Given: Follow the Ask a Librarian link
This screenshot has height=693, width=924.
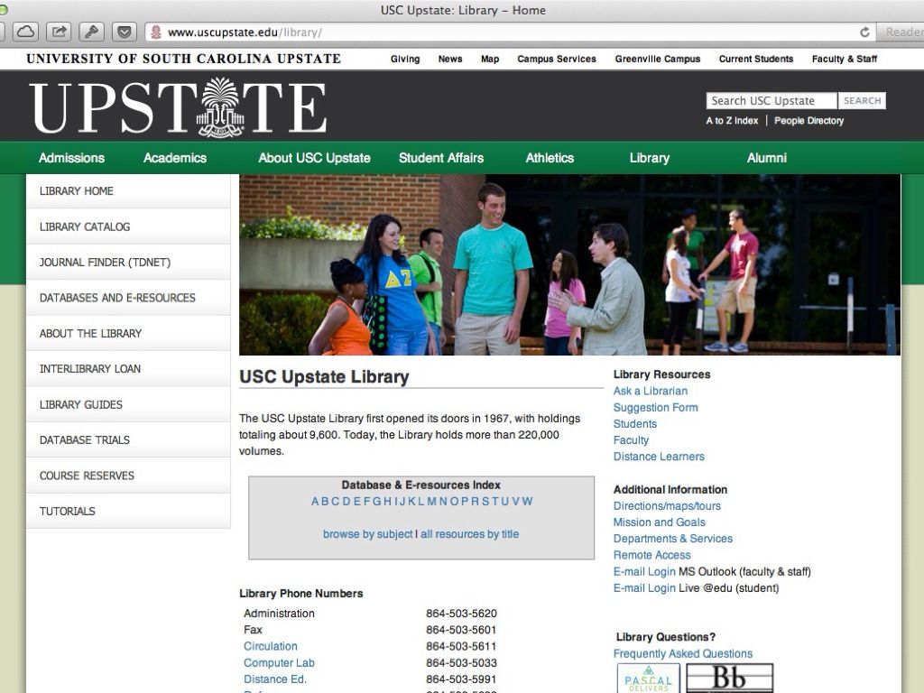Looking at the screenshot, I should point(650,391).
